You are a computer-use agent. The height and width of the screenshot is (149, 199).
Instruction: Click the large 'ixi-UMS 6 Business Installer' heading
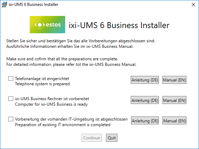[x=119, y=25]
